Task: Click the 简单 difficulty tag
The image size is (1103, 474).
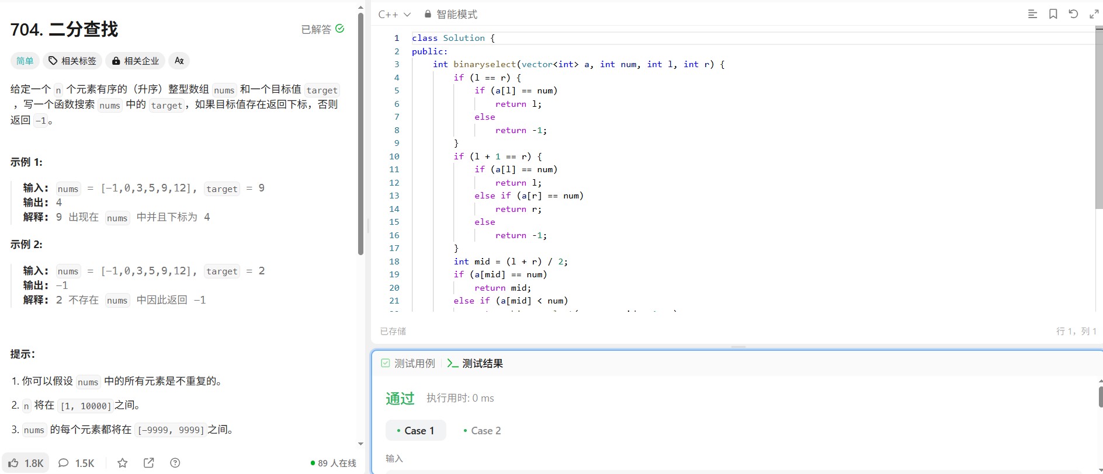Action: (x=25, y=61)
